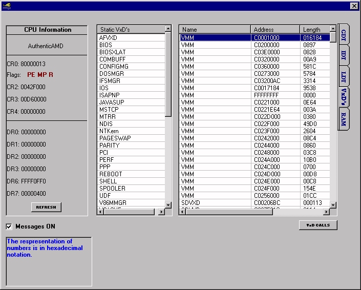Click the down arrow of the VxD table scrollbar
The width and height of the screenshot is (361, 290).
click(333, 205)
